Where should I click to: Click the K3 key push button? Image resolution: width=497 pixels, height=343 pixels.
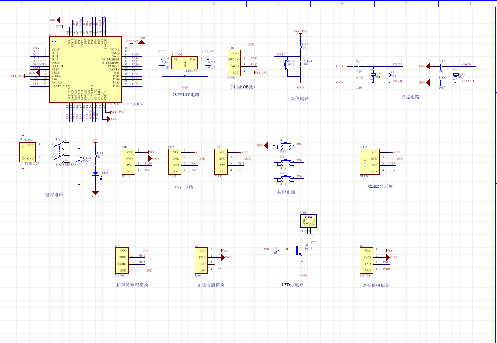286,177
